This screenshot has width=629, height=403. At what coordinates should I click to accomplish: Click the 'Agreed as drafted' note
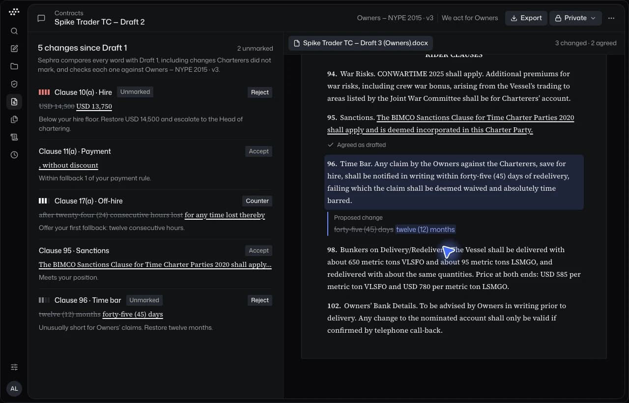pos(357,145)
